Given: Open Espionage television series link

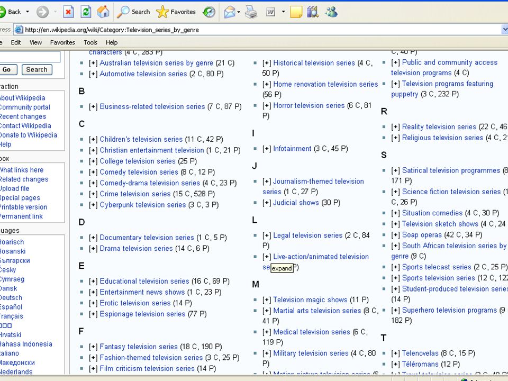Looking at the screenshot, I should pyautogui.click(x=142, y=314).
